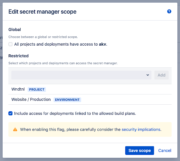
Task: Open the security implications link
Action: 141,129
